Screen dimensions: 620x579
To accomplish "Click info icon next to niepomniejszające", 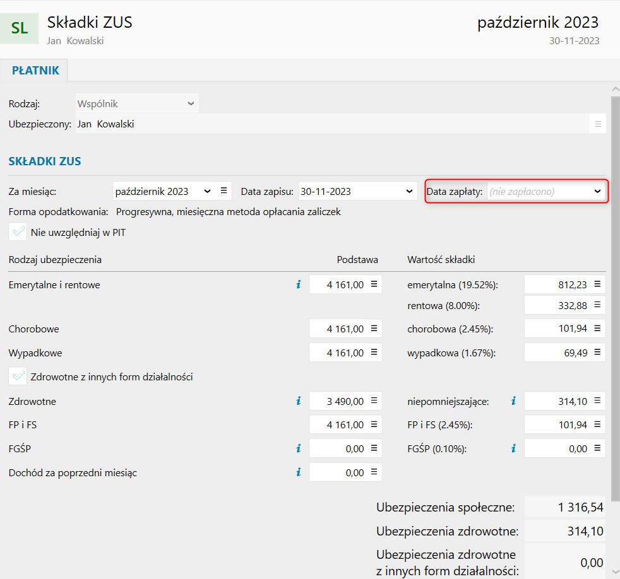I will tap(513, 401).
